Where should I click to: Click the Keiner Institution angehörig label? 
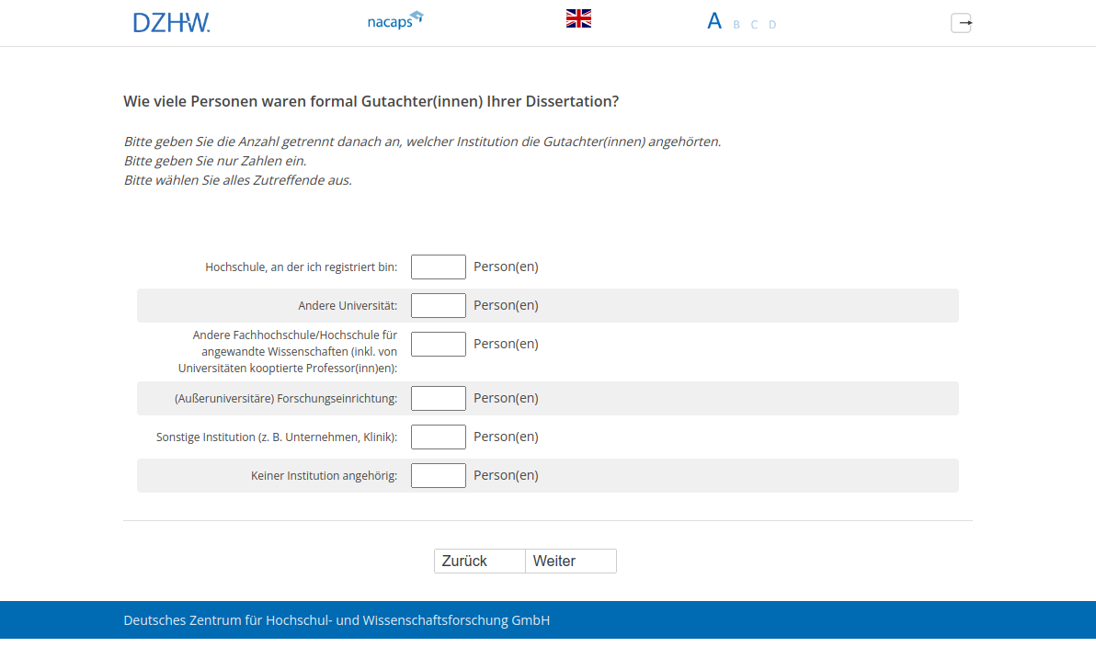[x=324, y=476]
